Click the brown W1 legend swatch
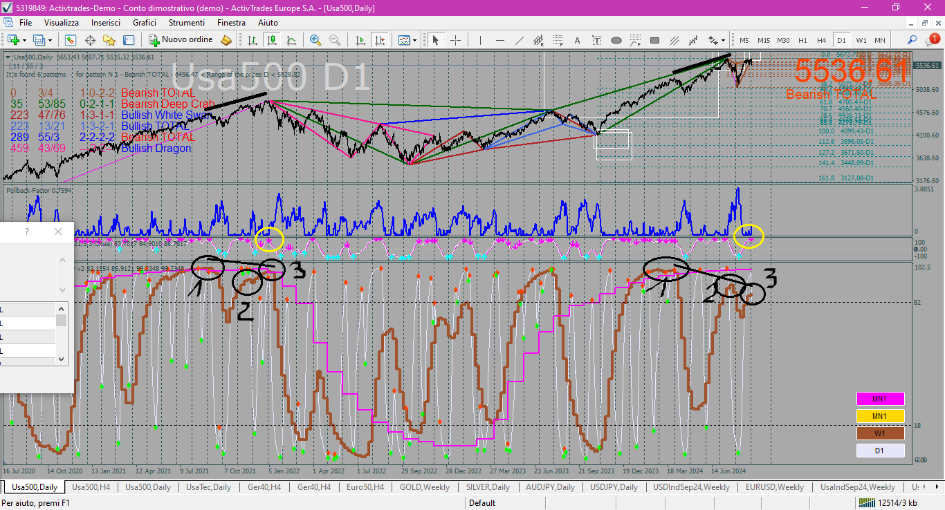The height and width of the screenshot is (510, 945). click(880, 433)
